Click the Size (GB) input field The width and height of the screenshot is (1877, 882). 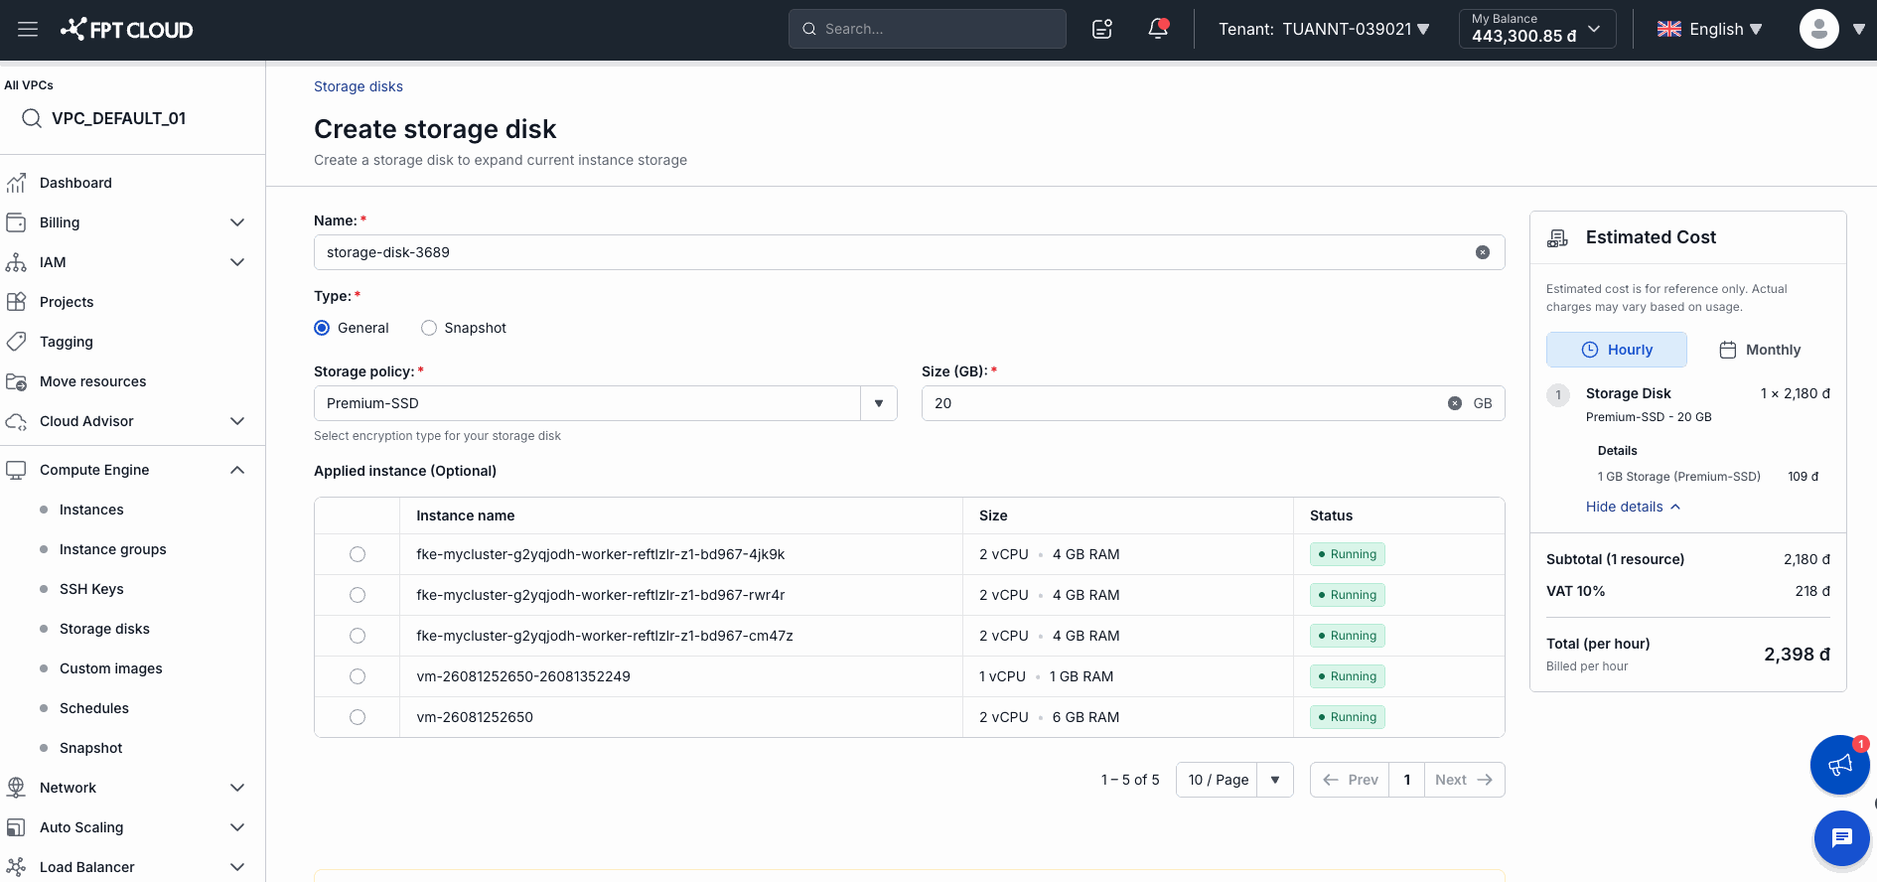pos(1214,403)
